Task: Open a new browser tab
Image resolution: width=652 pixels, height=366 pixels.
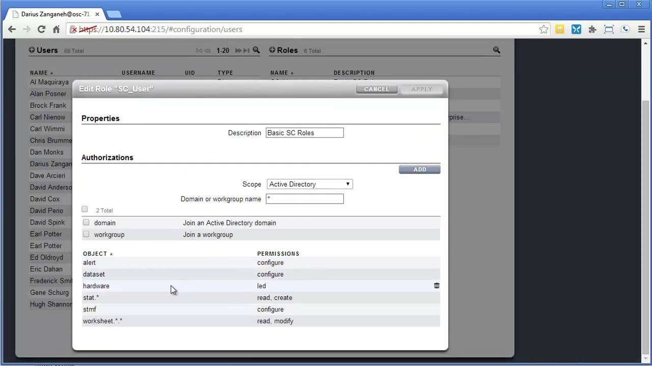Action: tap(114, 14)
